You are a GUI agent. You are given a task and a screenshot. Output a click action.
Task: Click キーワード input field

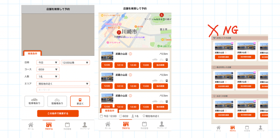click(x=63, y=90)
